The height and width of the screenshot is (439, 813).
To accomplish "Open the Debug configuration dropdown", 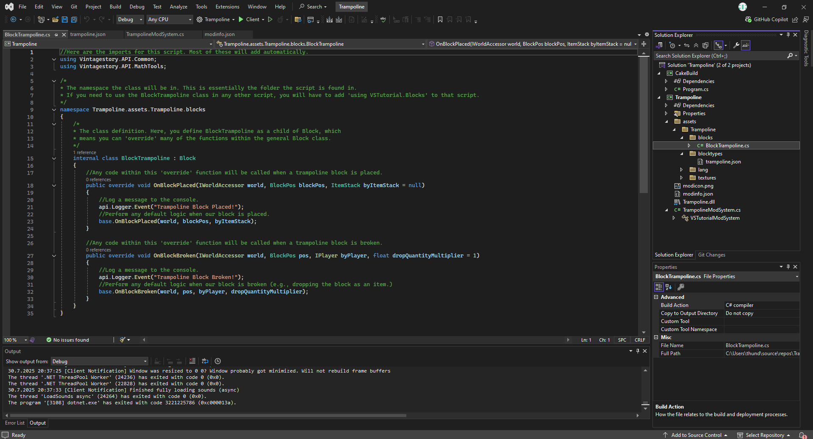I will coord(130,19).
